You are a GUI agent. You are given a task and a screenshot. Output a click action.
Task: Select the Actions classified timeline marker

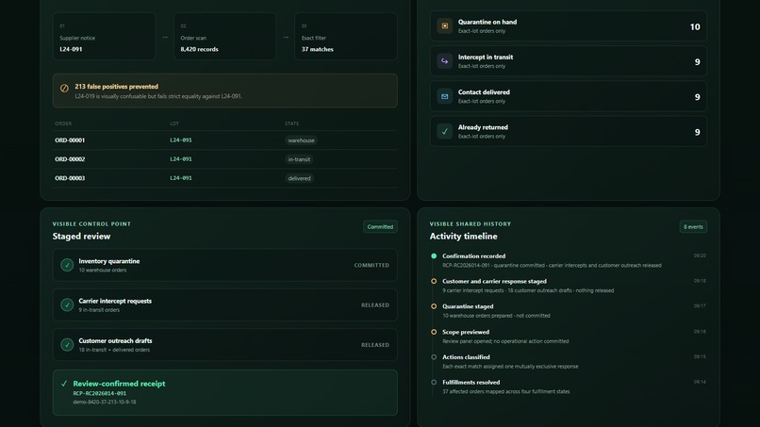tap(434, 357)
